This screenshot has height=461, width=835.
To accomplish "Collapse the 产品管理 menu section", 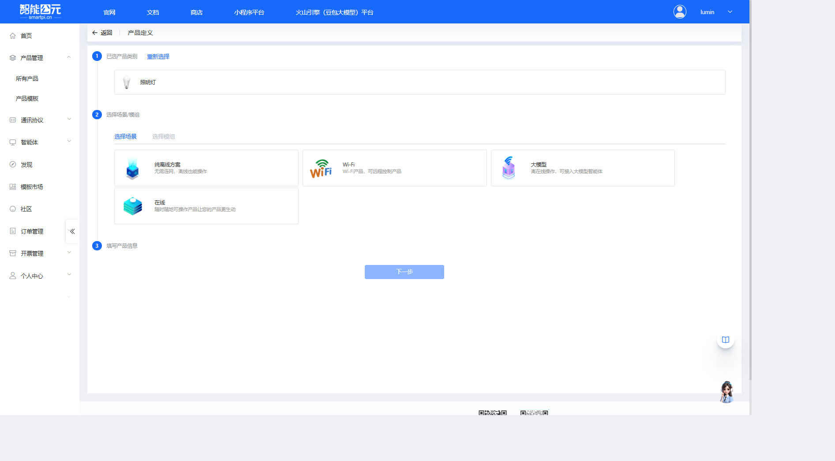I will [x=69, y=57].
